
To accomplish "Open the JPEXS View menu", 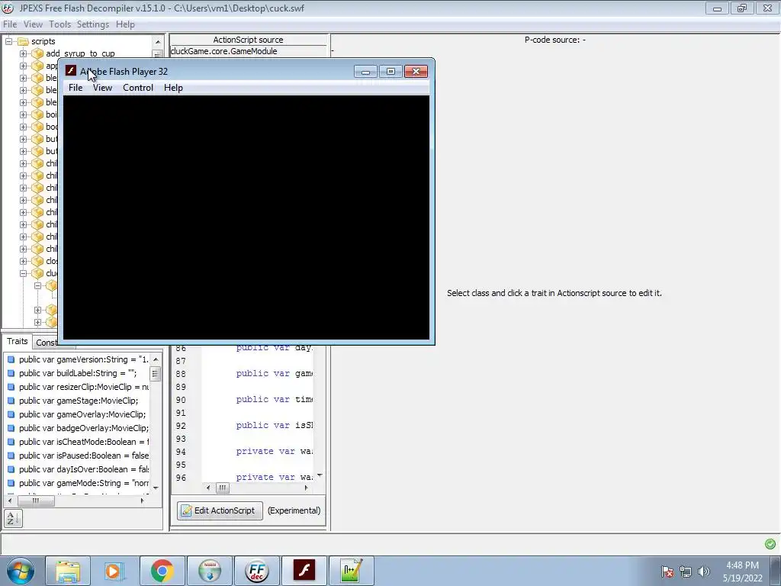I will 33,24.
